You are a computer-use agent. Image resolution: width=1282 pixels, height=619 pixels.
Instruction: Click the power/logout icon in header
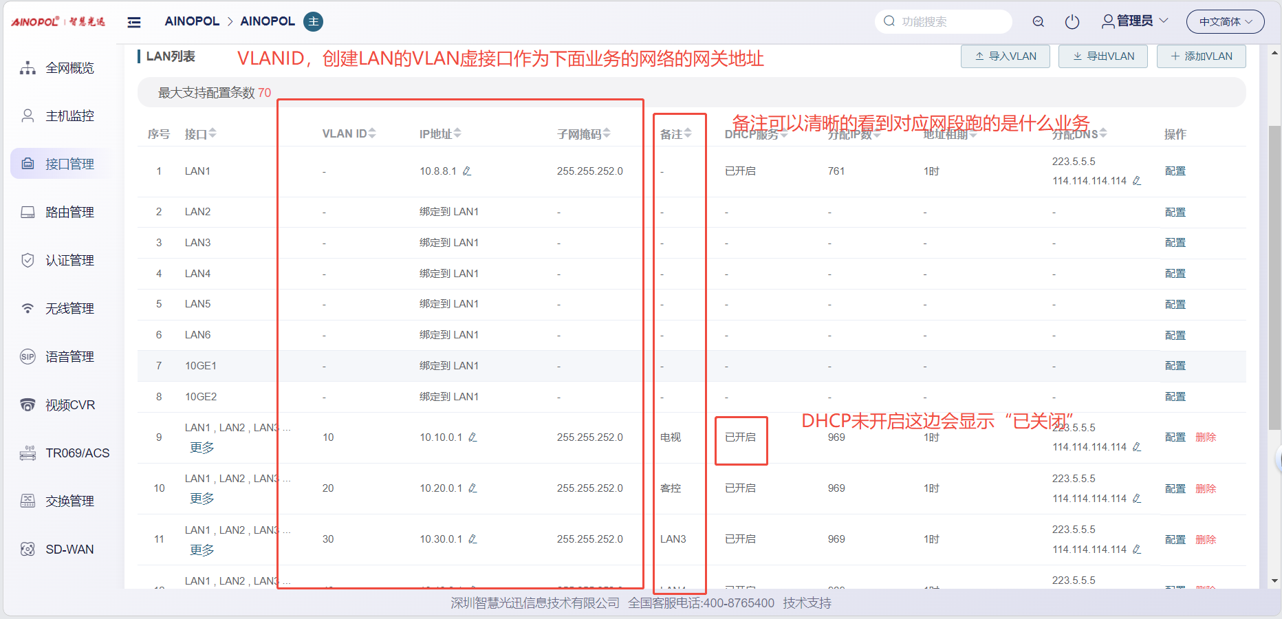point(1072,22)
